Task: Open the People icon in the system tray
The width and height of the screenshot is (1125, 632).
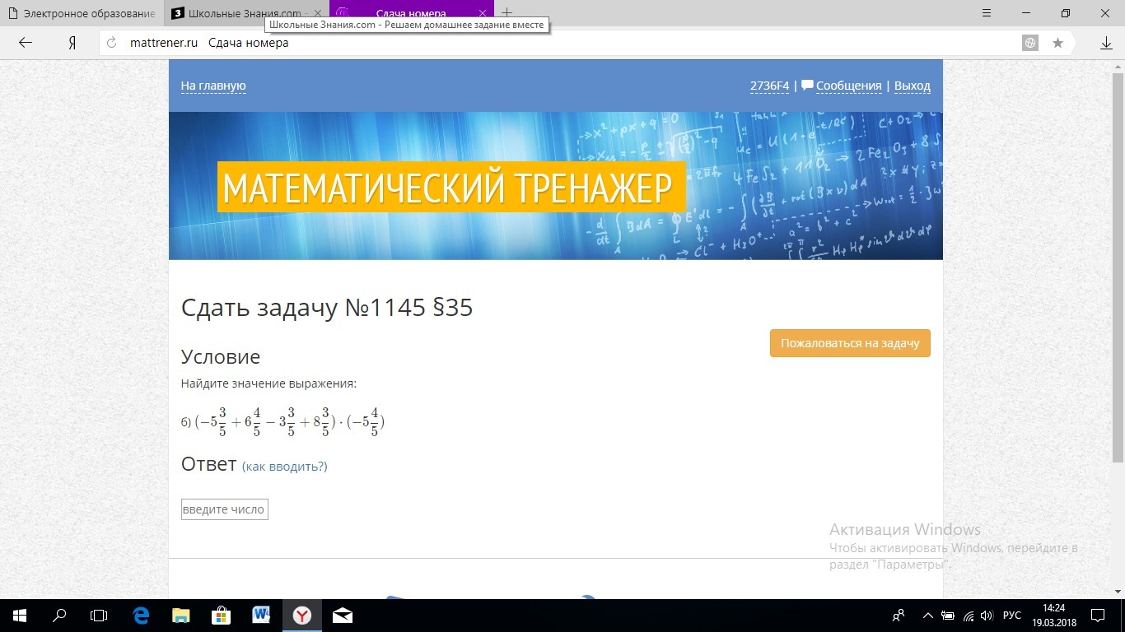Action: [899, 616]
